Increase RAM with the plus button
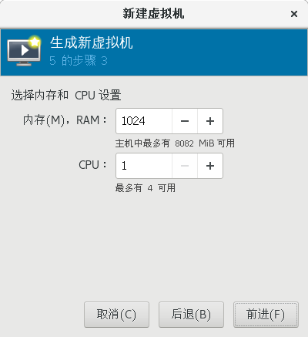 tap(210, 121)
